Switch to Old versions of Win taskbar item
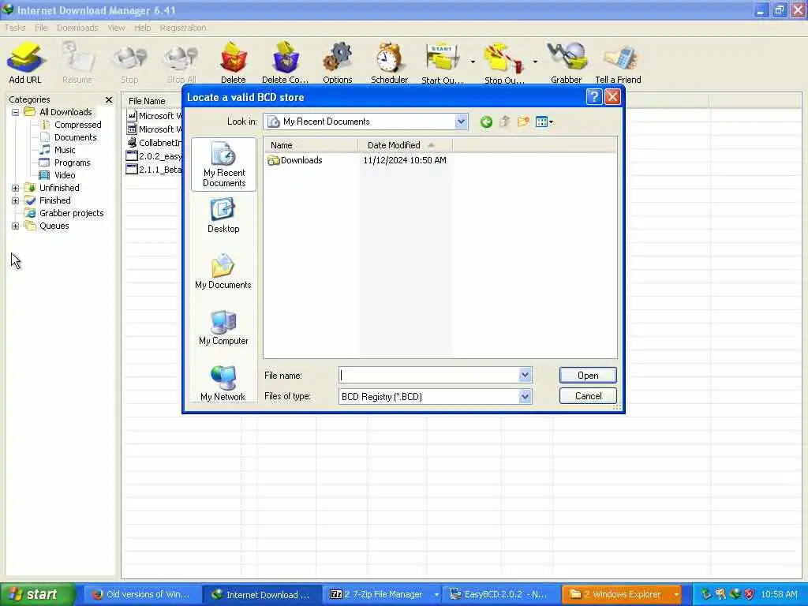This screenshot has width=808, height=606. 142,594
